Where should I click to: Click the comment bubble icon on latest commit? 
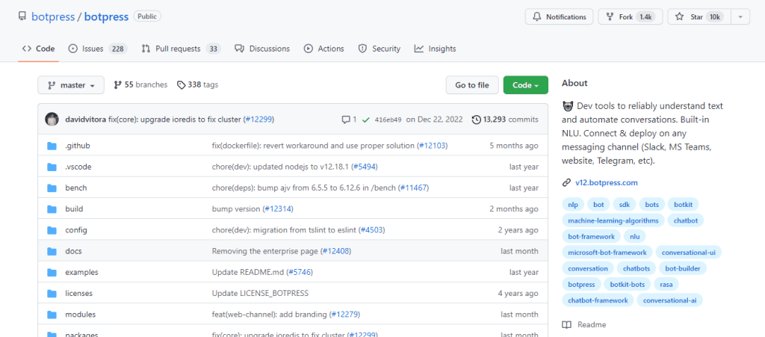click(346, 120)
